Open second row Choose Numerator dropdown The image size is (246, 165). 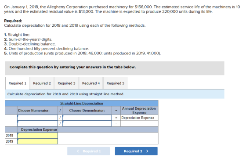pos(37,123)
